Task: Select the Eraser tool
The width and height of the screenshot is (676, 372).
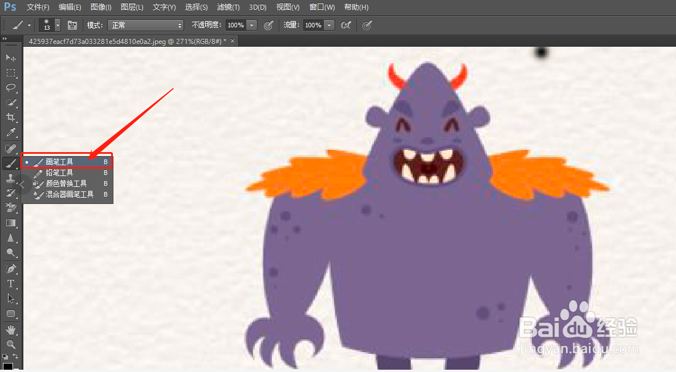Action: (11, 208)
